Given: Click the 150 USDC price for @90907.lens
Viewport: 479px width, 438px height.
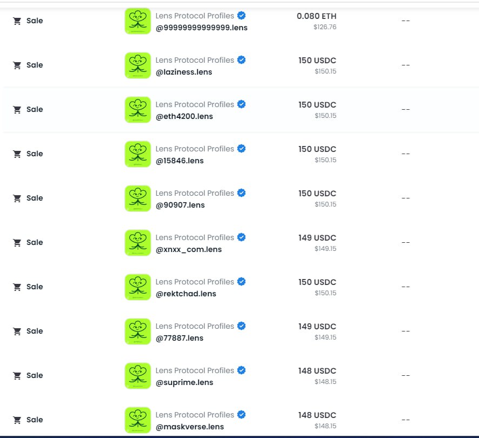Looking at the screenshot, I should pyautogui.click(x=317, y=194).
